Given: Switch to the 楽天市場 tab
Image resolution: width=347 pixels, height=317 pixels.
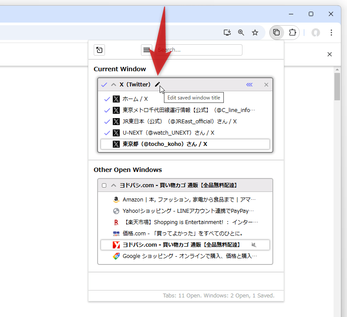Looking at the screenshot, I should click(190, 222).
